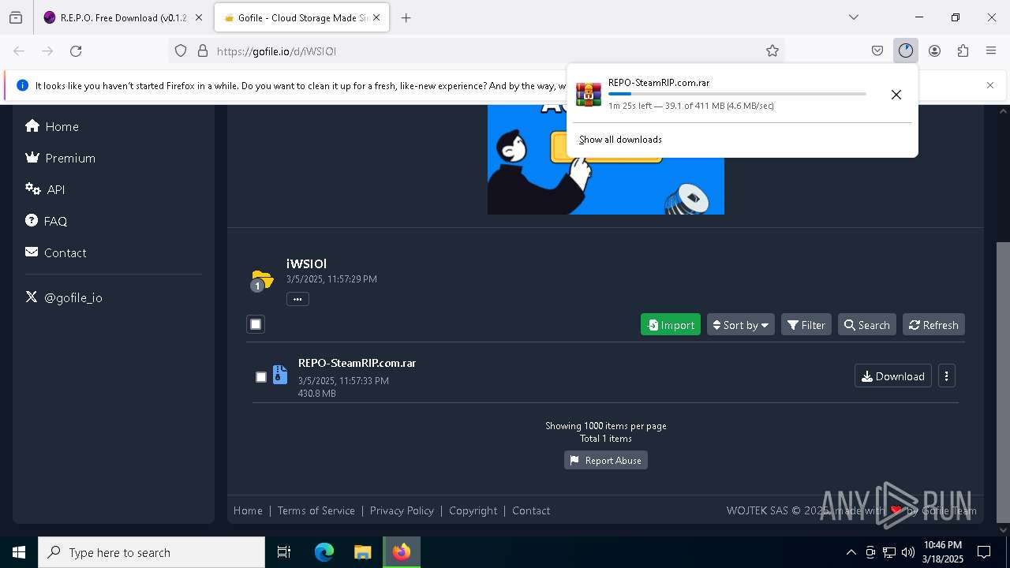Open the volume speaker tray icon
Viewport: 1010px width, 568px height.
tap(908, 552)
